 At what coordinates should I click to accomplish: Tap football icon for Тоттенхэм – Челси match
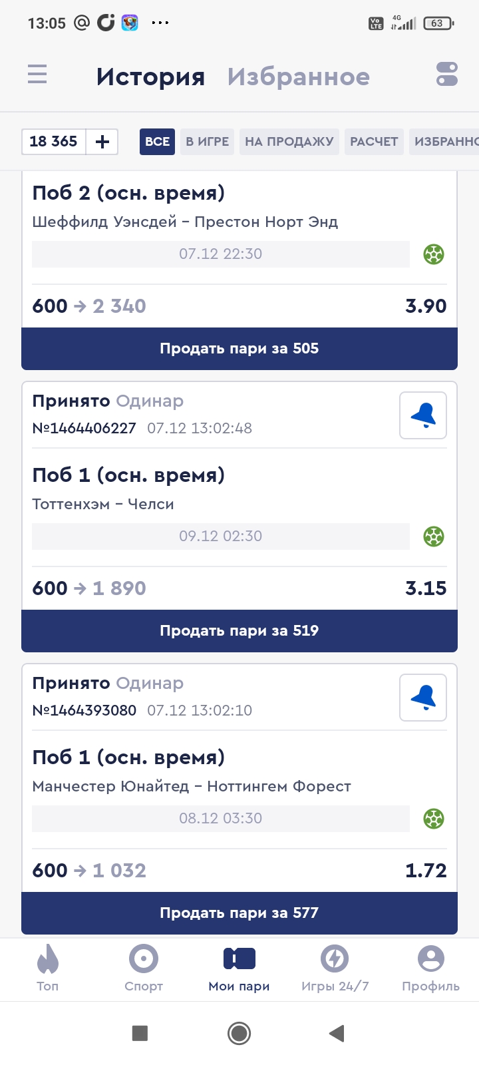point(434,536)
